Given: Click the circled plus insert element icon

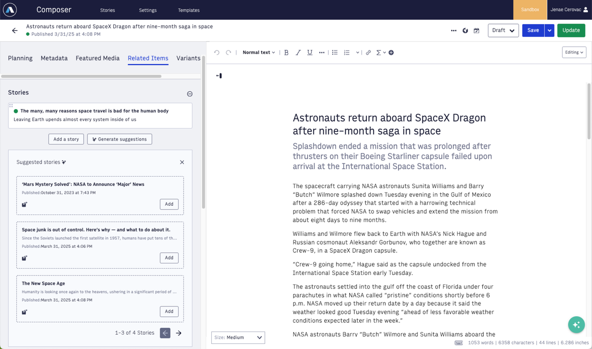Looking at the screenshot, I should [391, 53].
